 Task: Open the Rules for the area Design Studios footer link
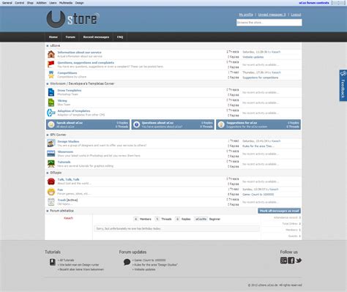point(155,265)
